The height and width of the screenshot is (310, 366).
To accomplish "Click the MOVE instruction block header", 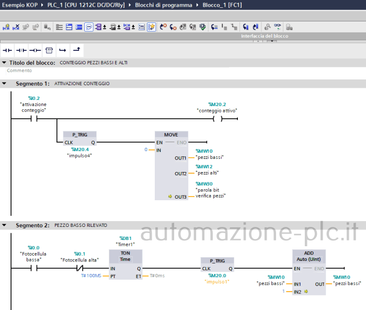I will click(x=171, y=134).
